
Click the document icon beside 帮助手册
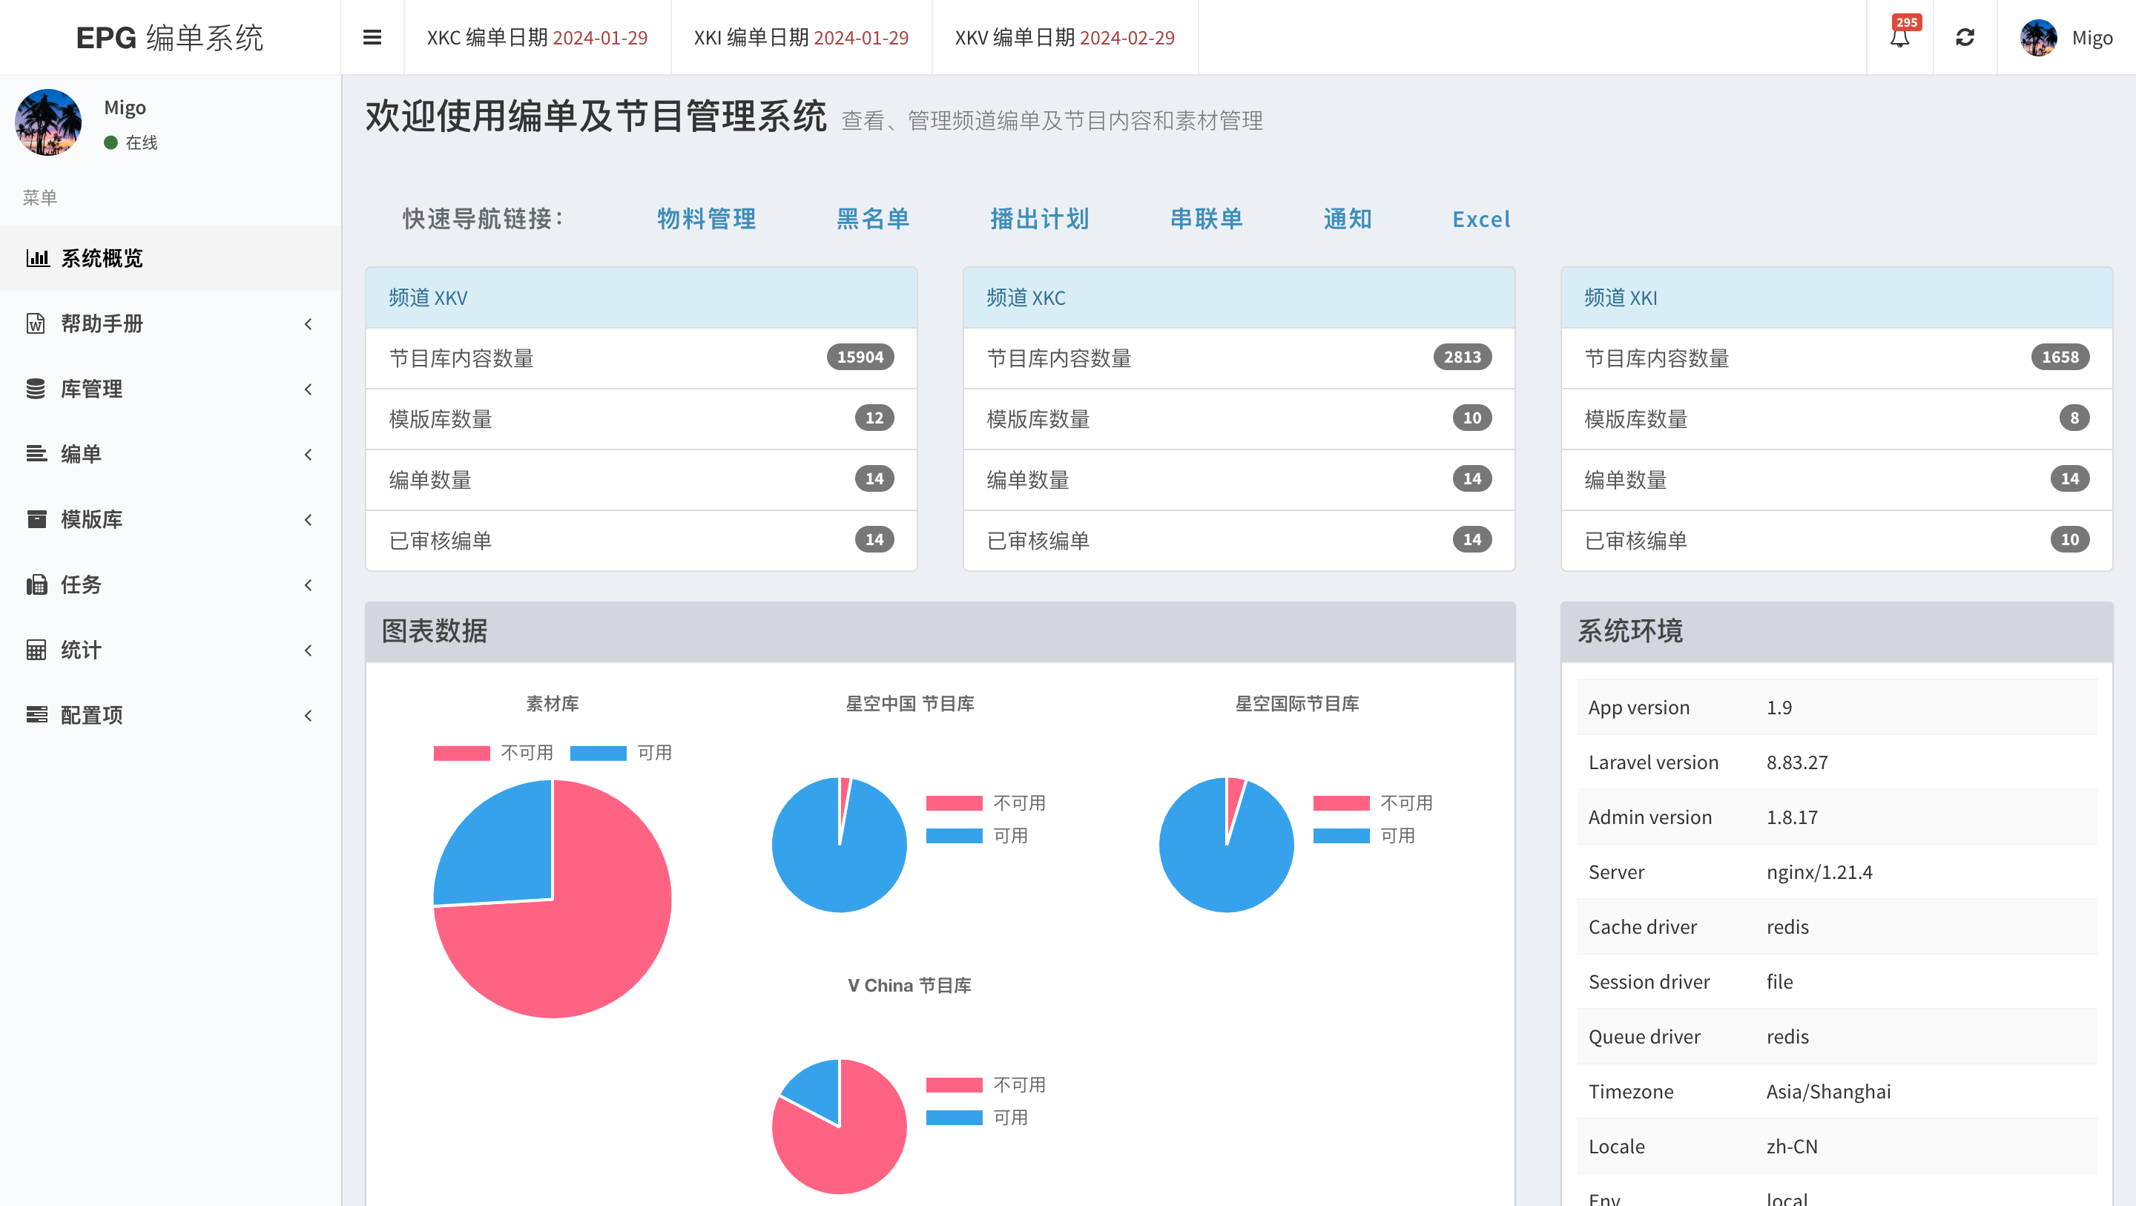(x=36, y=323)
